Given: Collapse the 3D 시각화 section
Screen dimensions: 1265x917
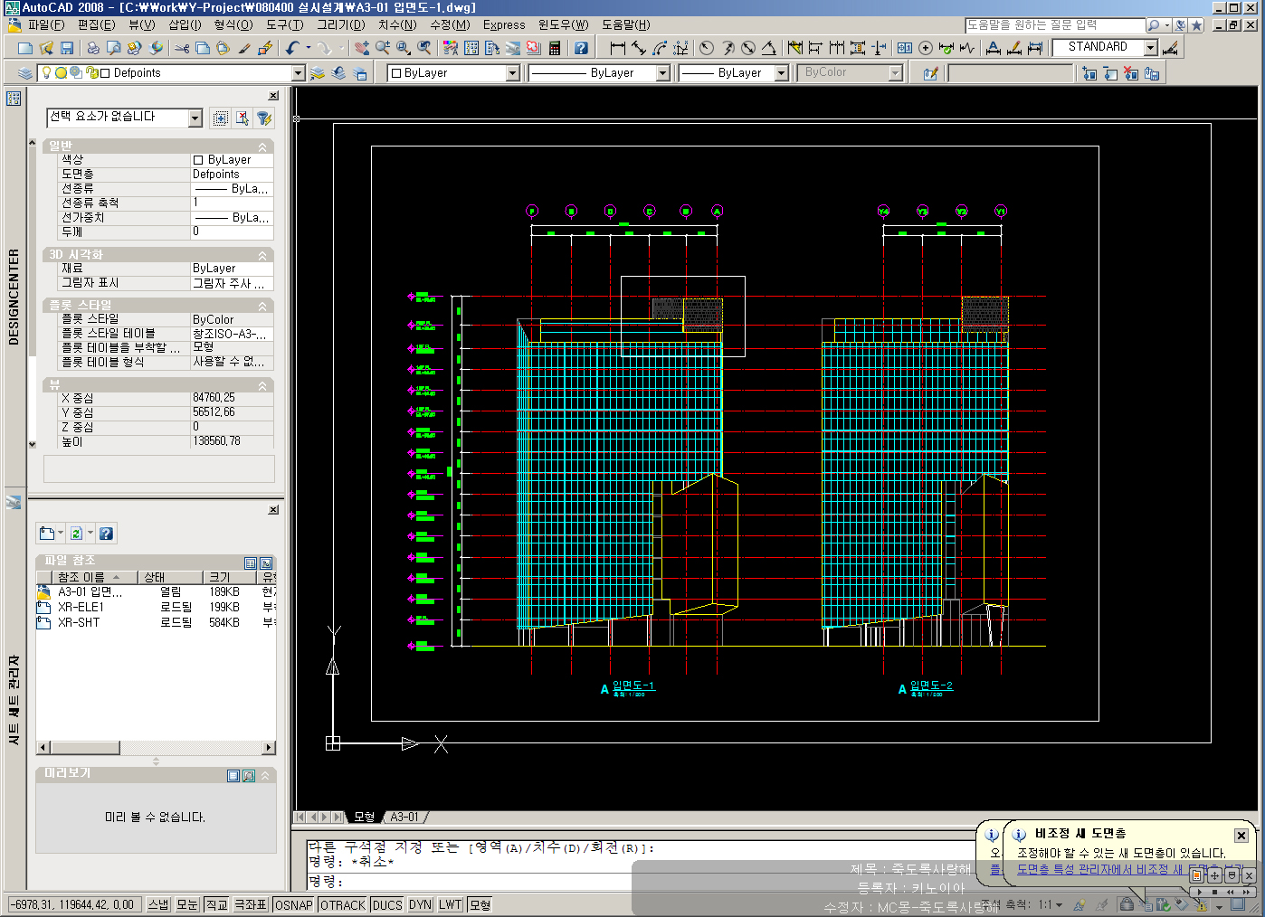Looking at the screenshot, I should pyautogui.click(x=262, y=255).
